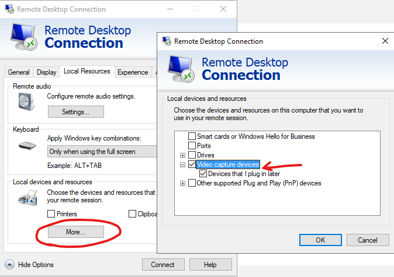394x277 pixels.
Task: Click 'Apply Windows key combinations:' label
Action: coord(94,138)
